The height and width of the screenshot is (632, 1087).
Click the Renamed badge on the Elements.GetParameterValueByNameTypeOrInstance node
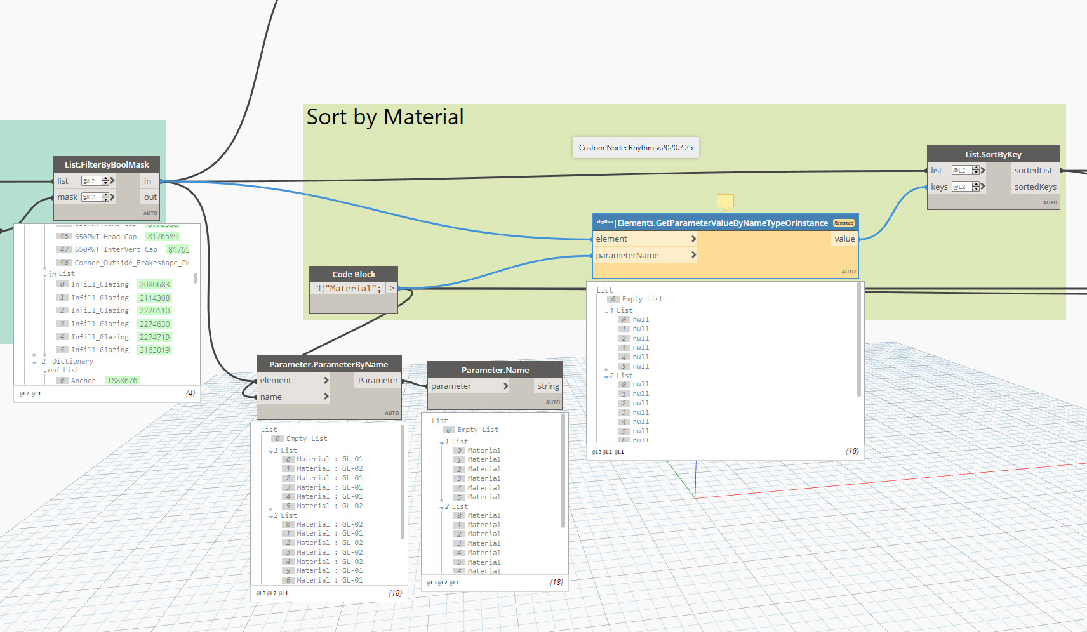843,223
